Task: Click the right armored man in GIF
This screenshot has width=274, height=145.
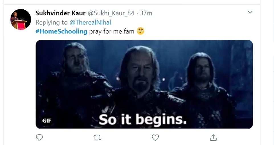Action: (202, 74)
